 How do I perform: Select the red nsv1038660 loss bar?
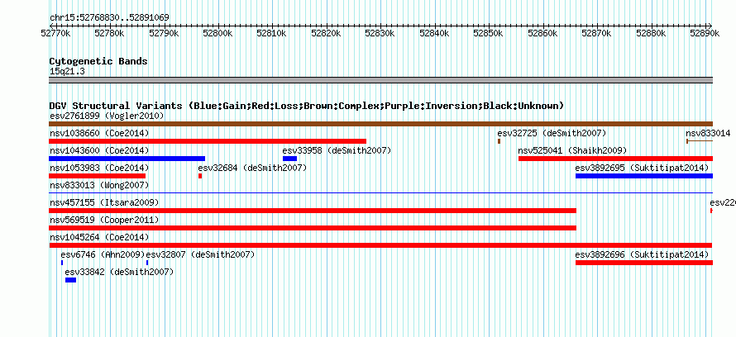click(x=208, y=141)
